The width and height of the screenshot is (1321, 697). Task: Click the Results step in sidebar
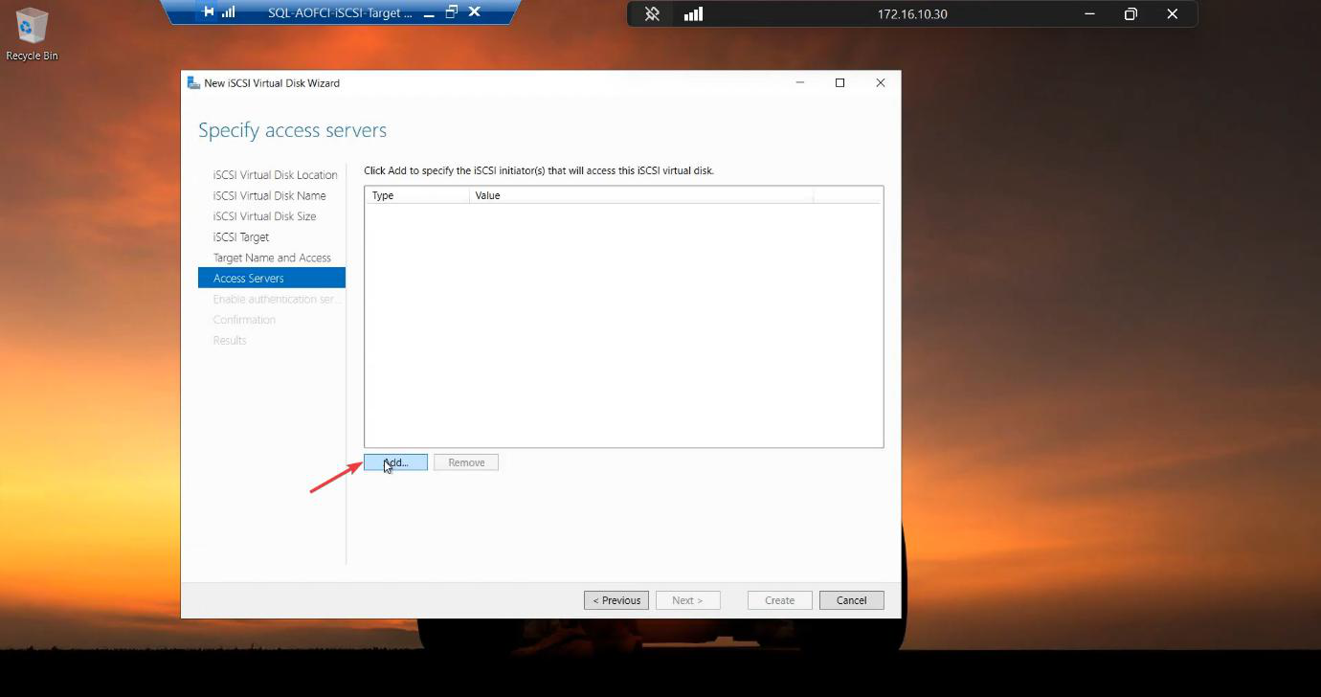click(x=230, y=341)
